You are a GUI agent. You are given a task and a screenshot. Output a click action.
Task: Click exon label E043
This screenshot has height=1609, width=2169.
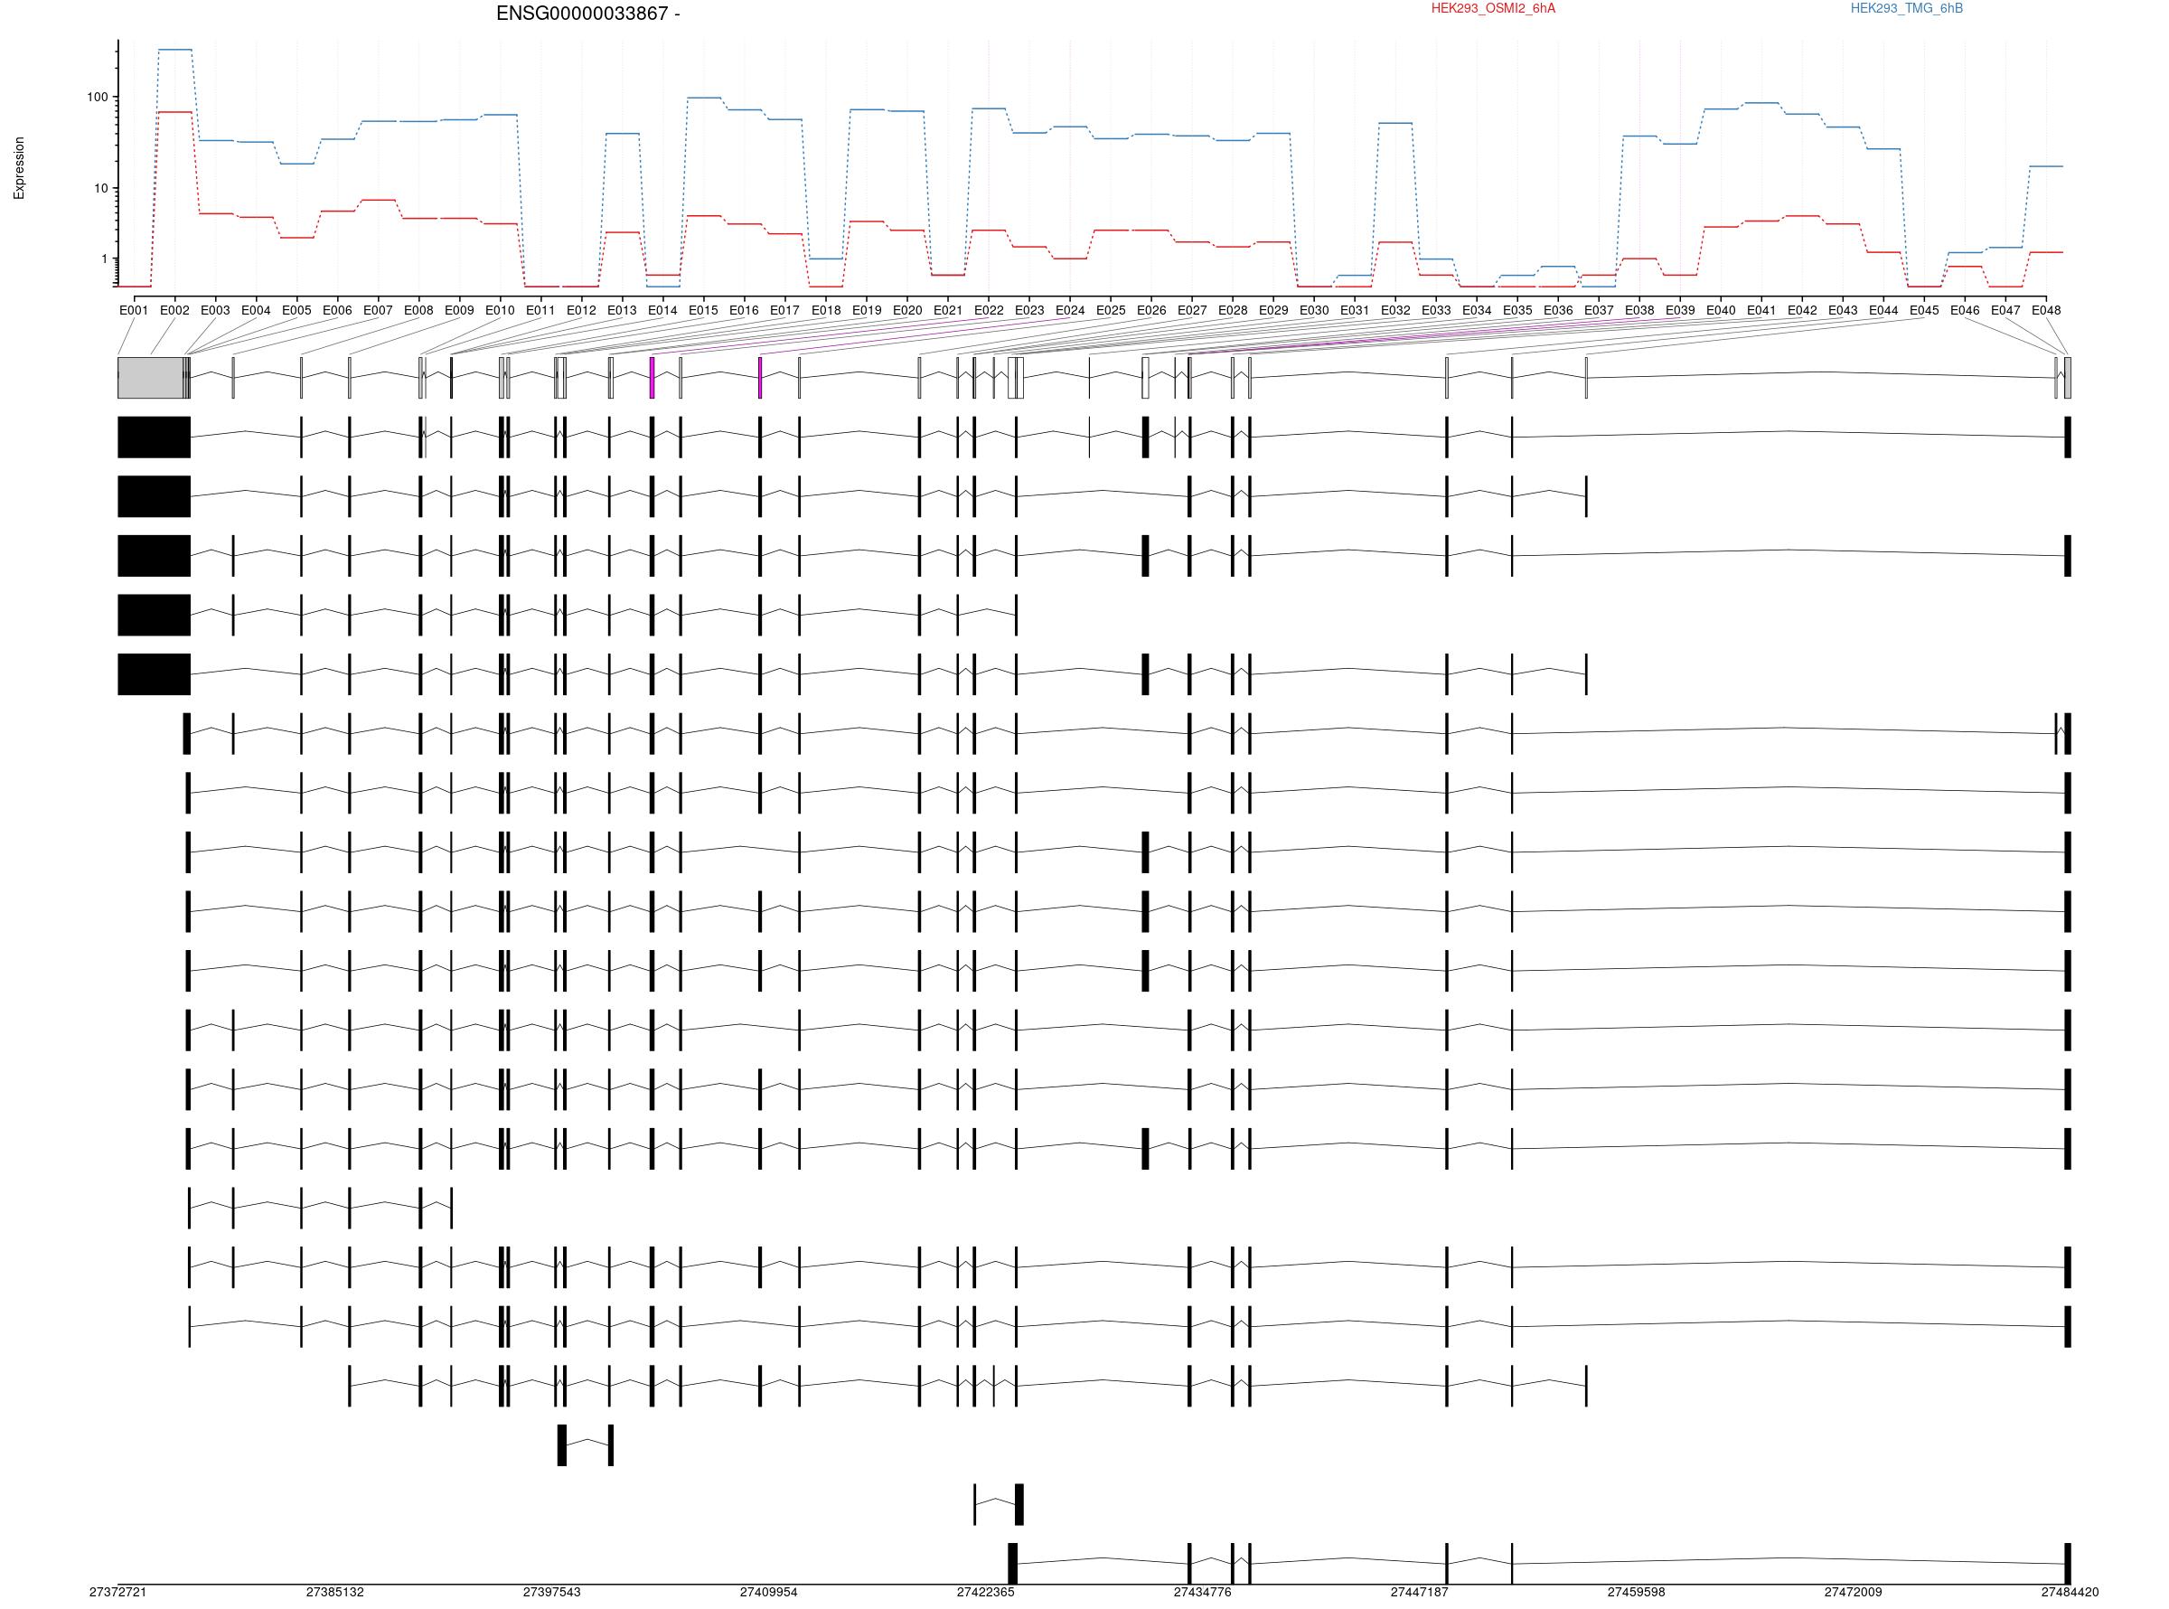[x=1843, y=311]
